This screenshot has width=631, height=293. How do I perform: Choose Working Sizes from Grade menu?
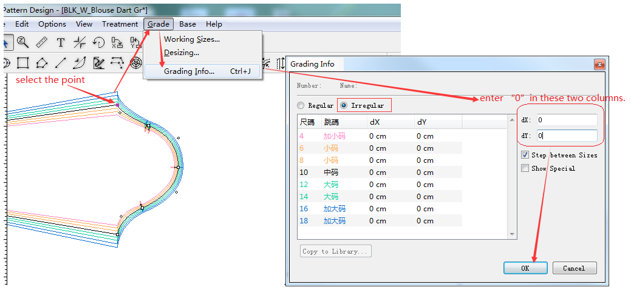pyautogui.click(x=191, y=39)
